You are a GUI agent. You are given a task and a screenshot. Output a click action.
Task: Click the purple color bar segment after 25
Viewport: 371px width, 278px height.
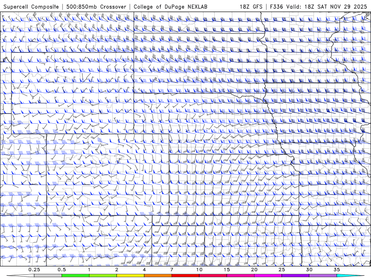295,275
